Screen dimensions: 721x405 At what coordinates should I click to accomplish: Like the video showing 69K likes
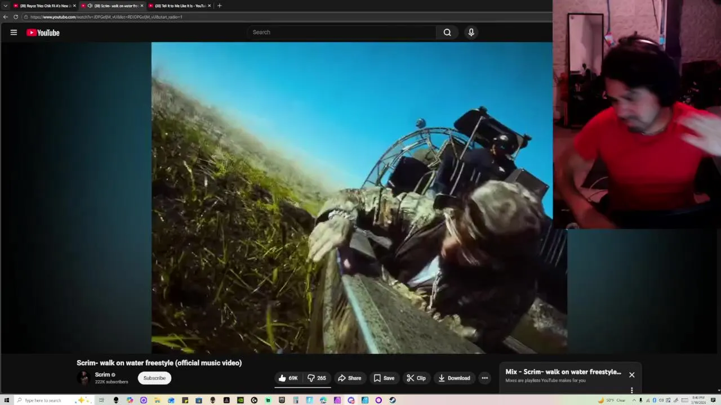coord(288,378)
